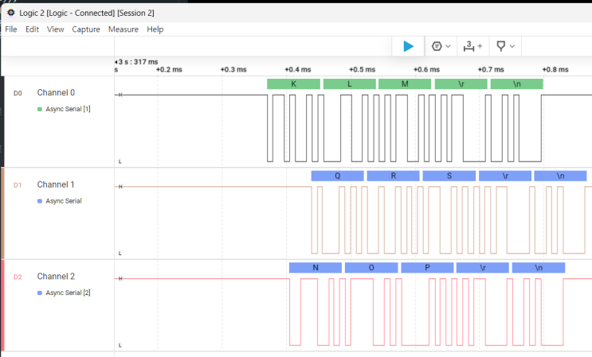This screenshot has height=357, width=592.
Task: Select the Channel 0 label
Action: click(56, 93)
